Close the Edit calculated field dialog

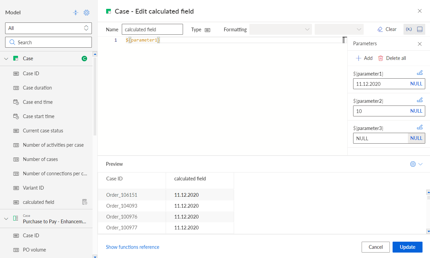[420, 11]
